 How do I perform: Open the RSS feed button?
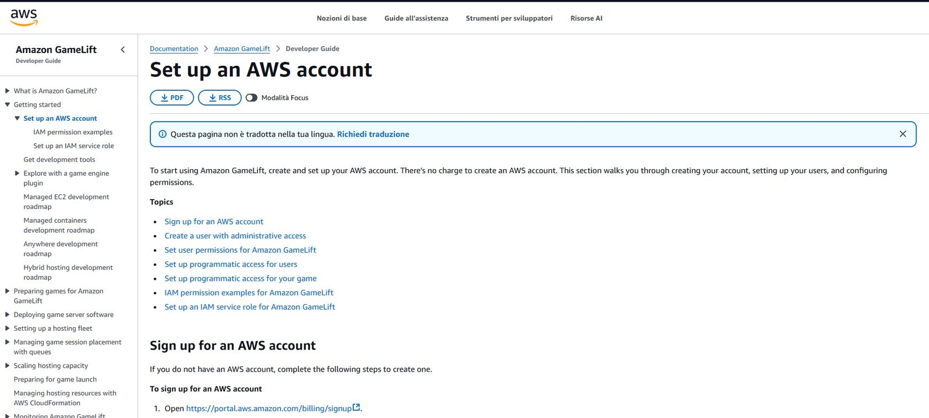click(x=220, y=97)
